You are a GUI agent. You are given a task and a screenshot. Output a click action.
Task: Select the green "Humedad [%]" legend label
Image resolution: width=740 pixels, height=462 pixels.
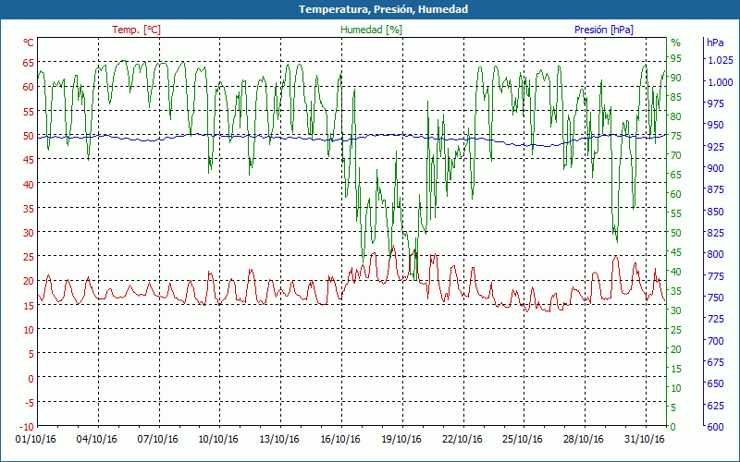(372, 30)
